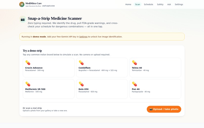Click the 'Paracetamol · 650 mg' text

click(x=88, y=92)
